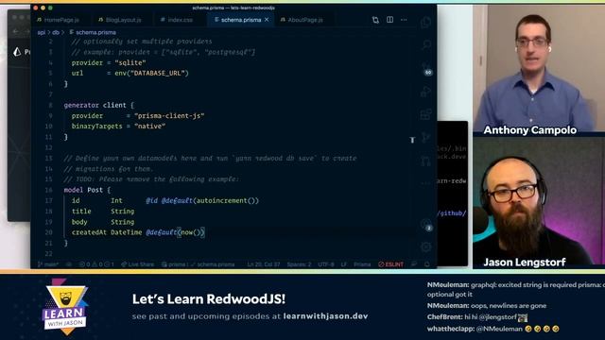The height and width of the screenshot is (340, 605).
Task: Click the db breadcrumb segment
Action: tap(56, 32)
